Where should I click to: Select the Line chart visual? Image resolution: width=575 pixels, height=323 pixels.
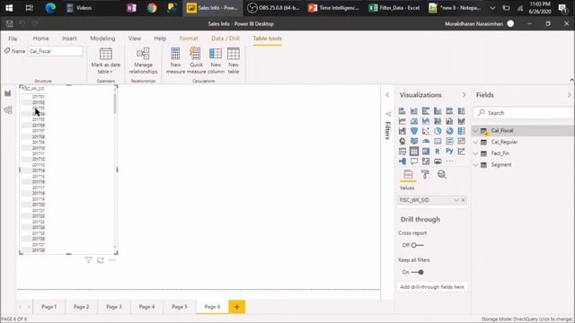click(402, 121)
